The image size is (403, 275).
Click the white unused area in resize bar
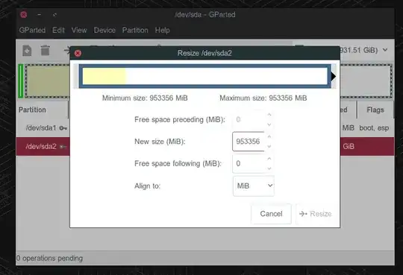point(226,76)
